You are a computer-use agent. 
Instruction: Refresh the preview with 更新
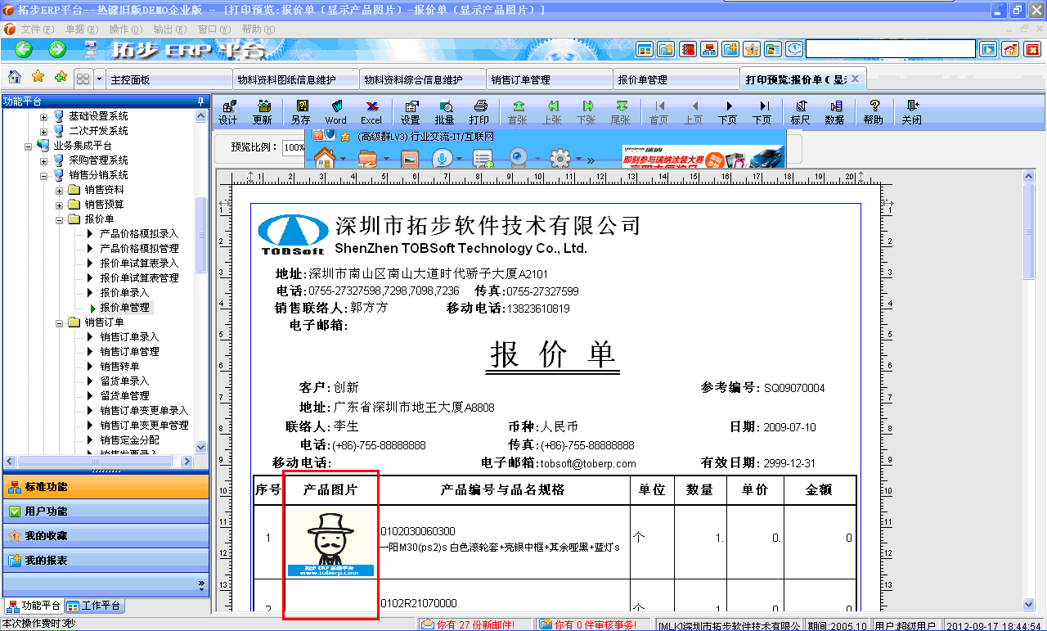tap(263, 111)
